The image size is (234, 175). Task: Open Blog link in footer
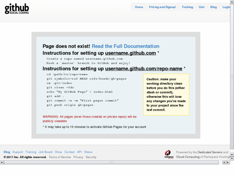click(x=7, y=152)
